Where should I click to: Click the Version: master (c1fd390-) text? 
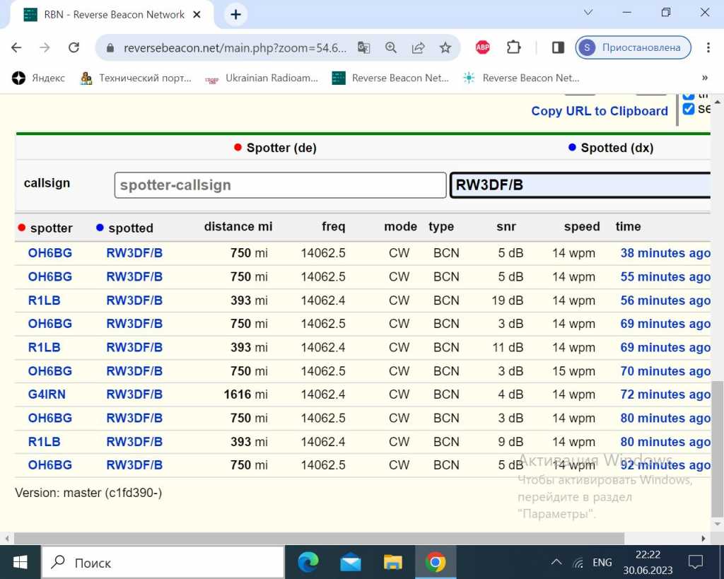pyautogui.click(x=88, y=493)
